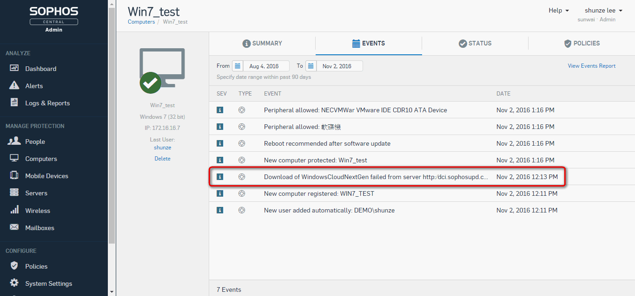The width and height of the screenshot is (635, 296).
Task: Click the Servers icon in sidebar
Action: pos(14,193)
